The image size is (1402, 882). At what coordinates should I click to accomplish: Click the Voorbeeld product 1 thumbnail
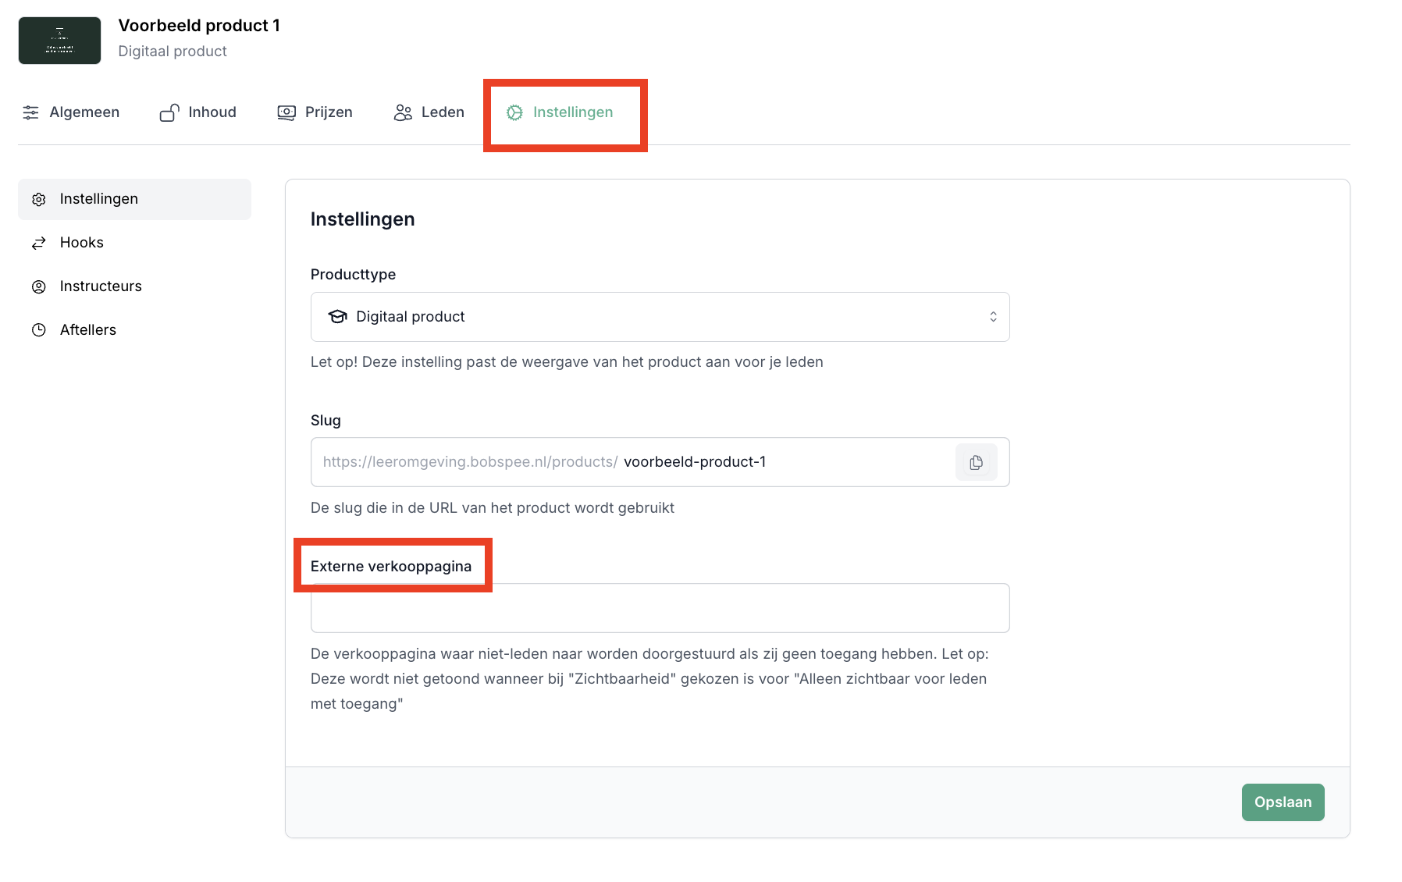click(x=60, y=41)
